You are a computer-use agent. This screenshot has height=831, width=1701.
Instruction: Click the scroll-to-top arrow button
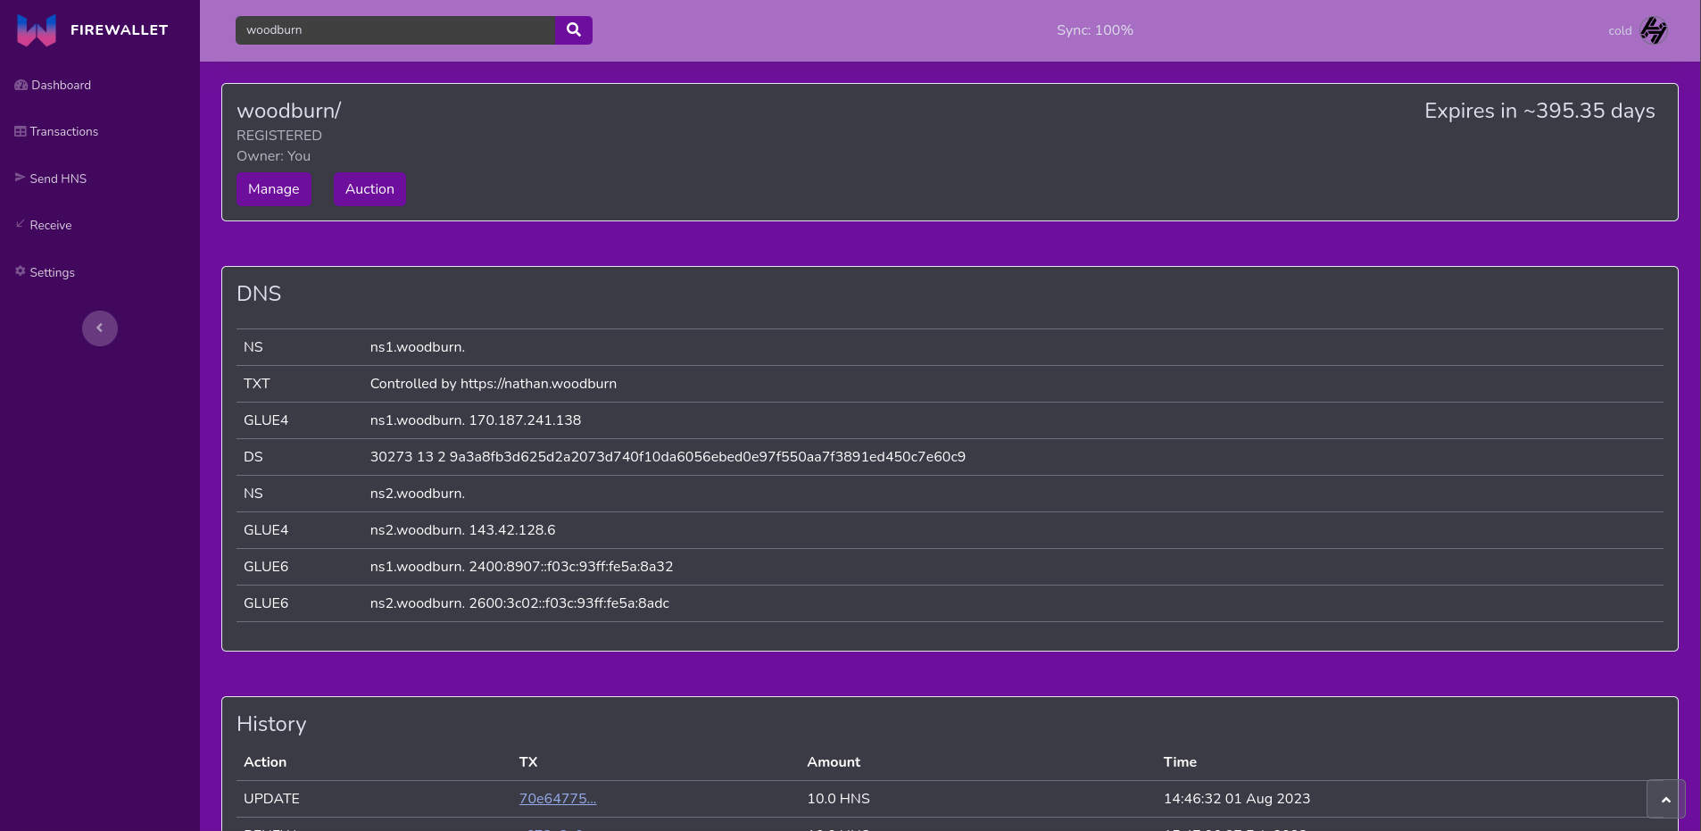point(1665,799)
